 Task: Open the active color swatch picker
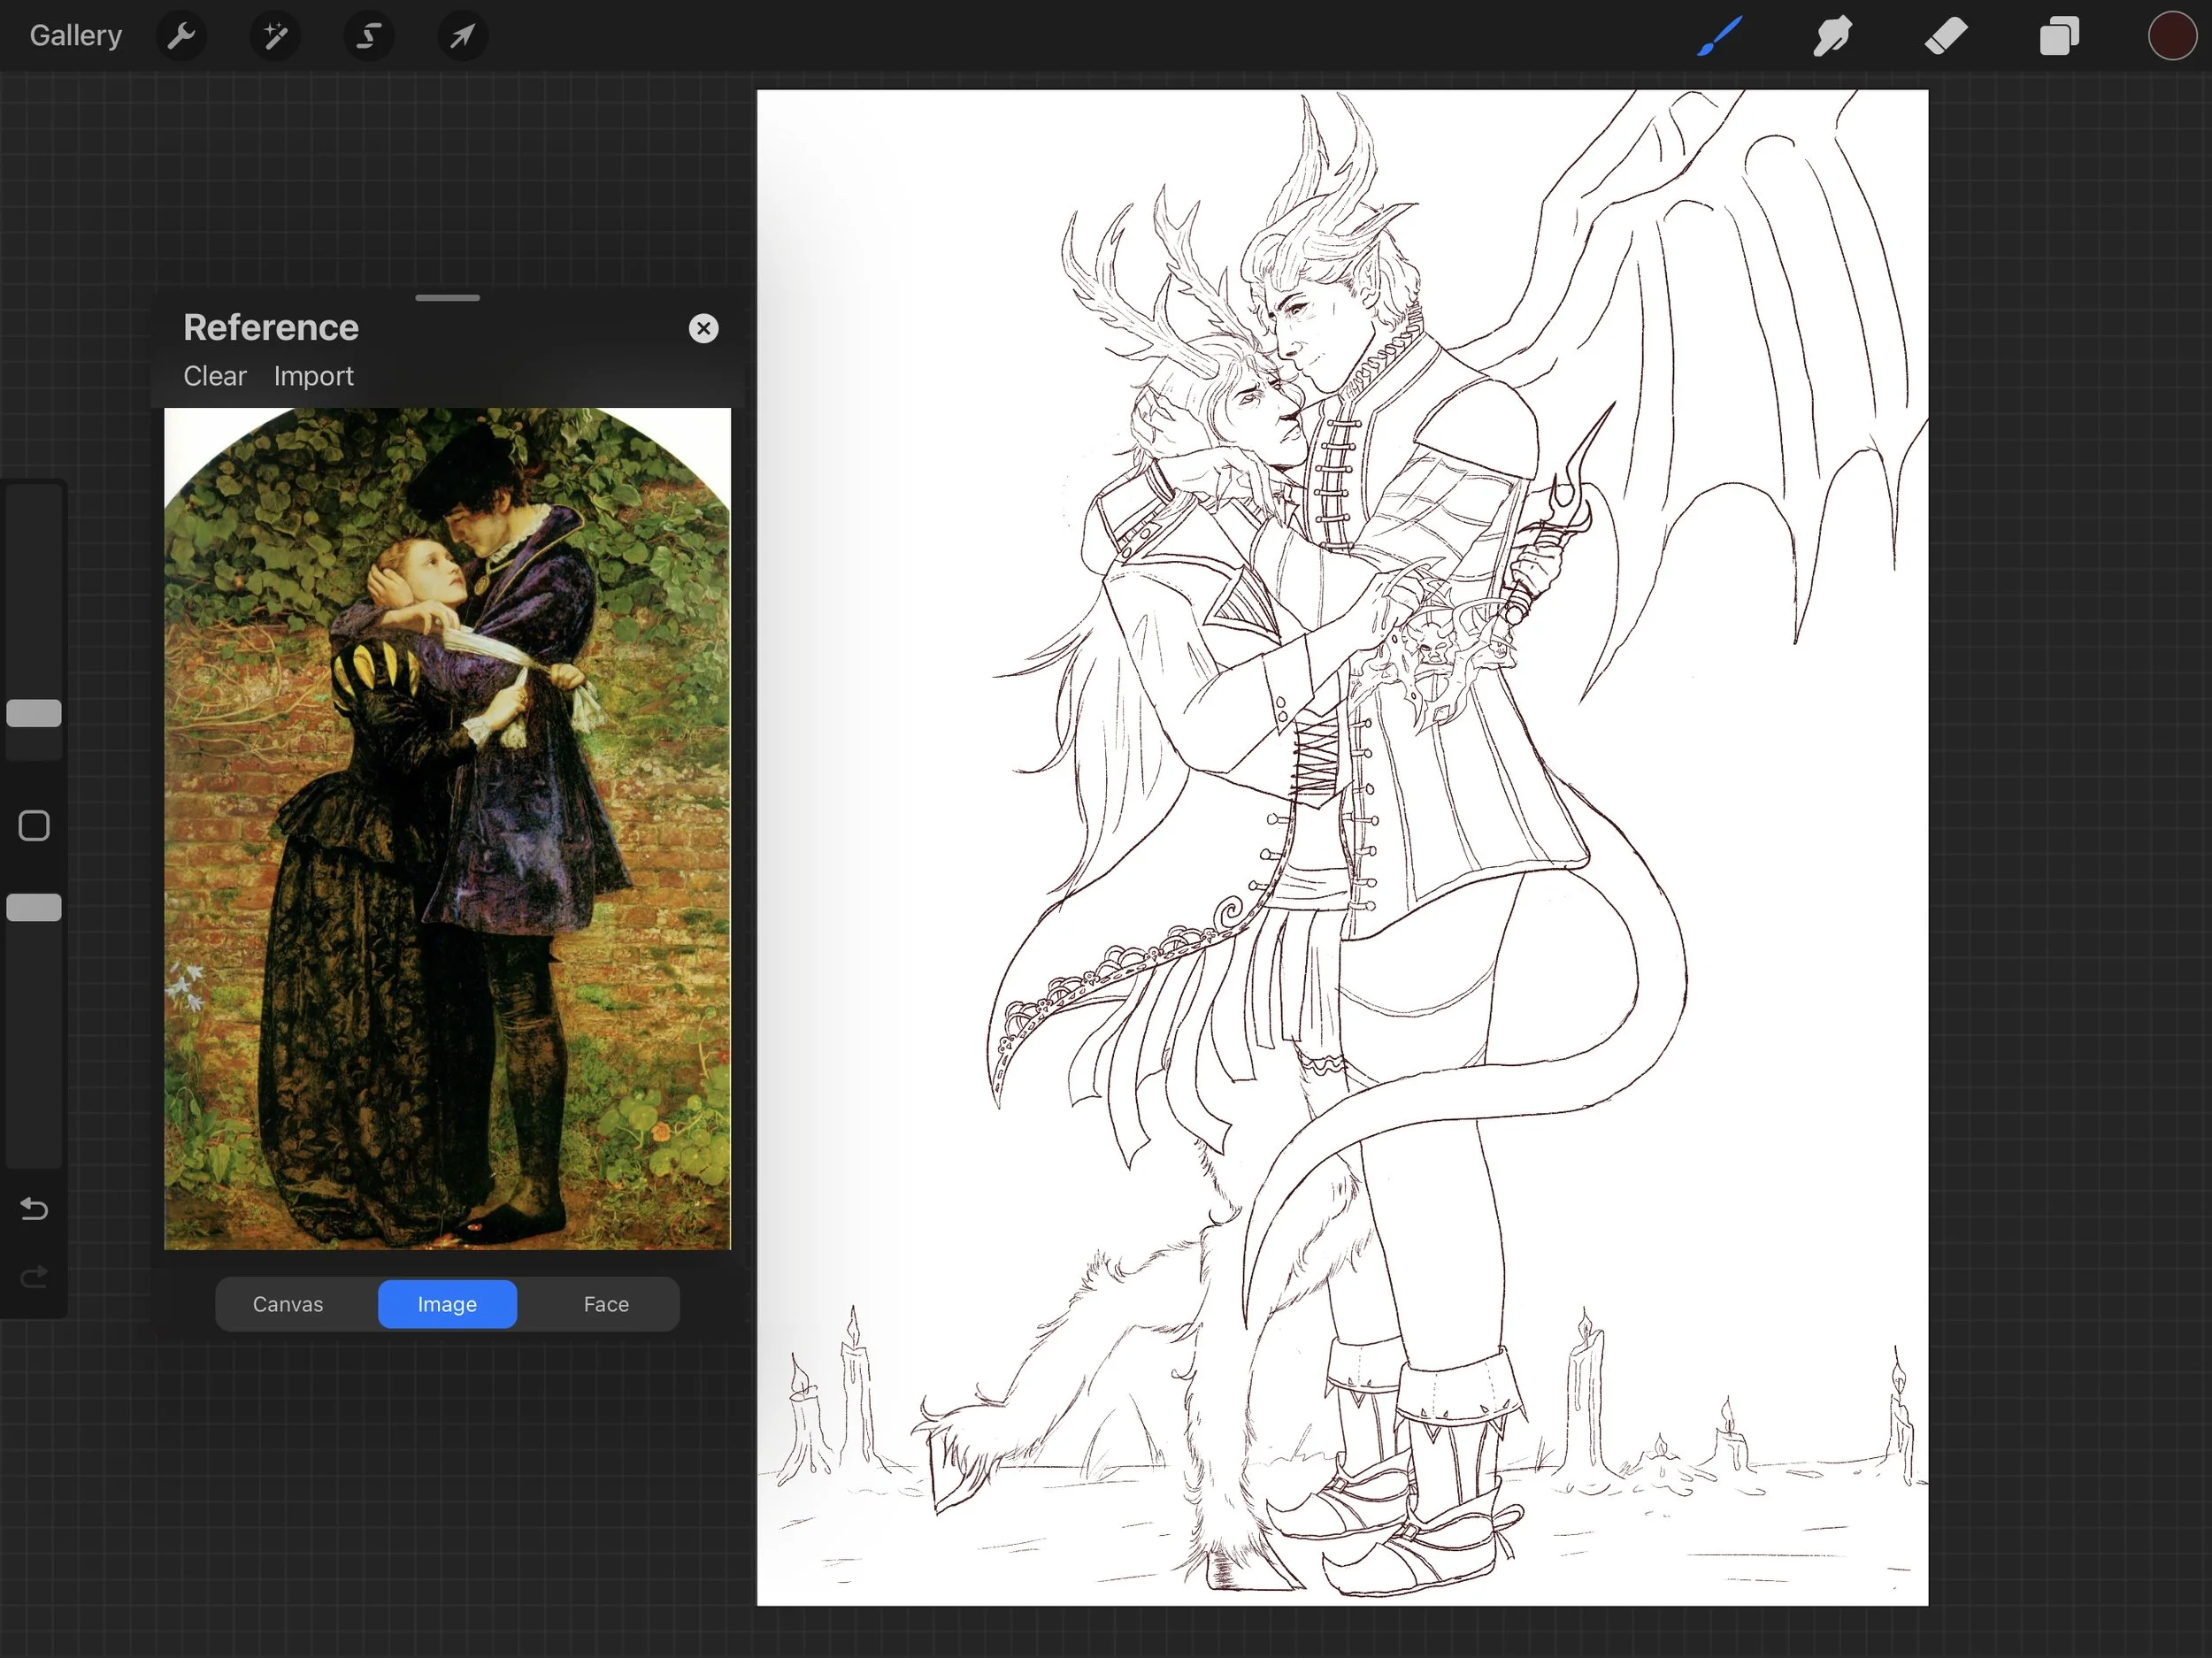[x=2171, y=37]
